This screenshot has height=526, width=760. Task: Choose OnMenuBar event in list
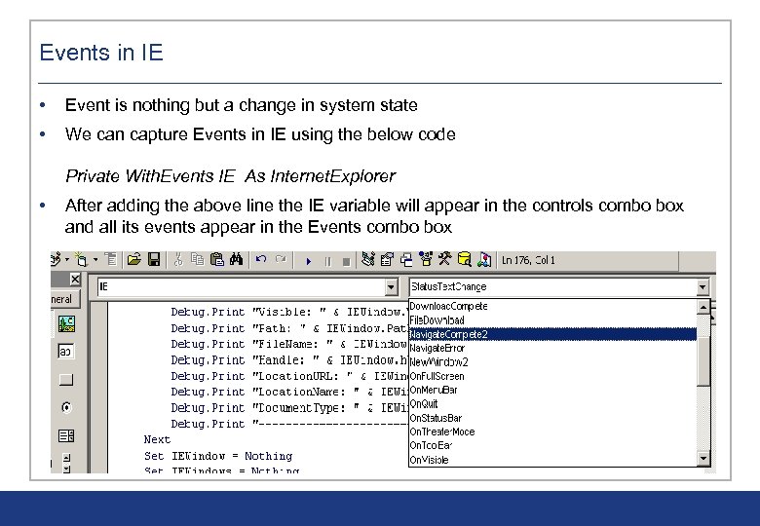pyautogui.click(x=552, y=390)
